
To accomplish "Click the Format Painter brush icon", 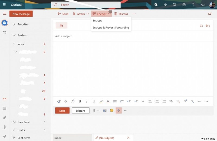I will [x=59, y=101].
